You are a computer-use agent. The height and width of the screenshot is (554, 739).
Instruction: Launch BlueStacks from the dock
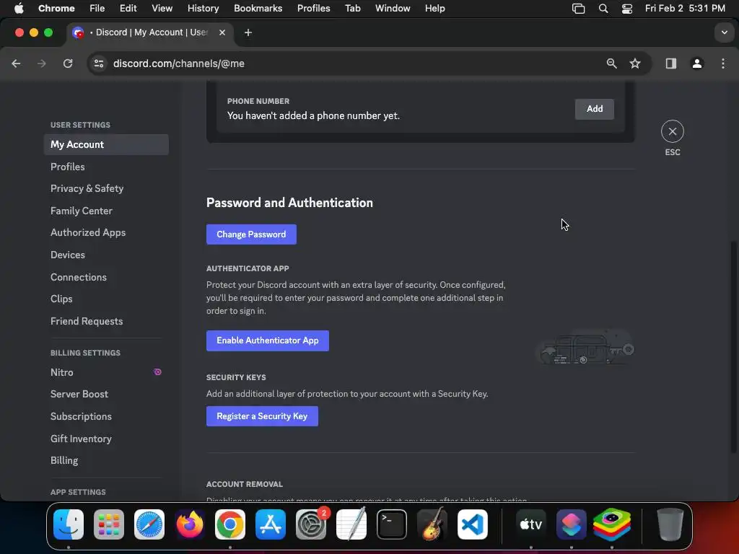tap(612, 524)
